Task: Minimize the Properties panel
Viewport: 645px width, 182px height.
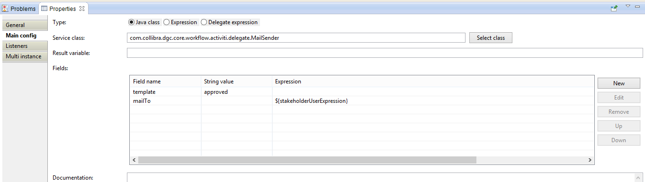Action: coord(638,6)
